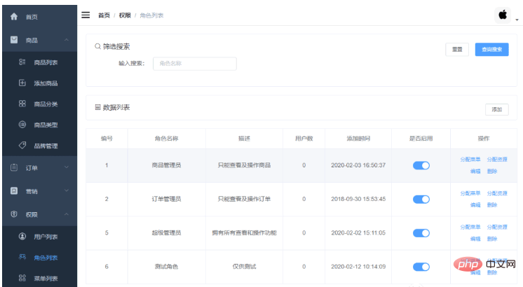523x287 pixels.
Task: Click the 是否启用 column header
Action: (421, 139)
